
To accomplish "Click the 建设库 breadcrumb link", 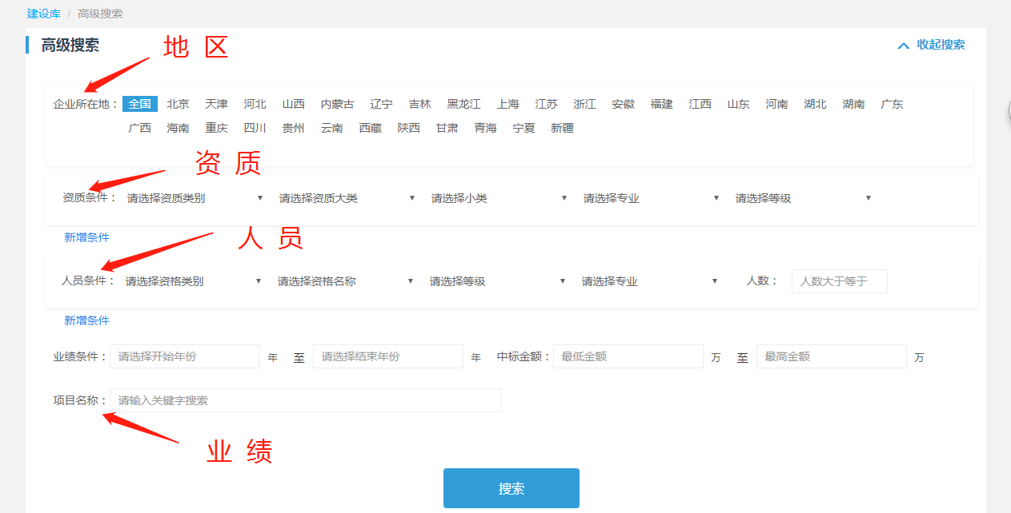I will [x=43, y=14].
